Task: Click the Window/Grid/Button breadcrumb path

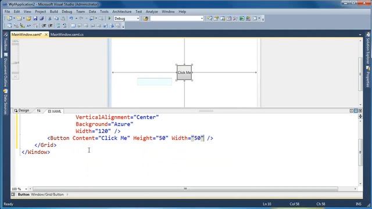Action: pos(47,194)
